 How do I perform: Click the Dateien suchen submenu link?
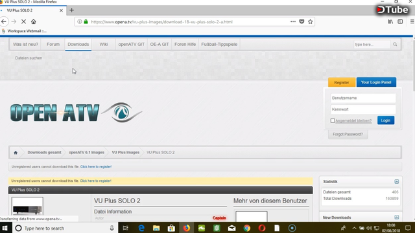click(29, 58)
